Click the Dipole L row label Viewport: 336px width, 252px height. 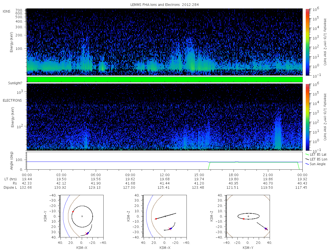click(10, 187)
